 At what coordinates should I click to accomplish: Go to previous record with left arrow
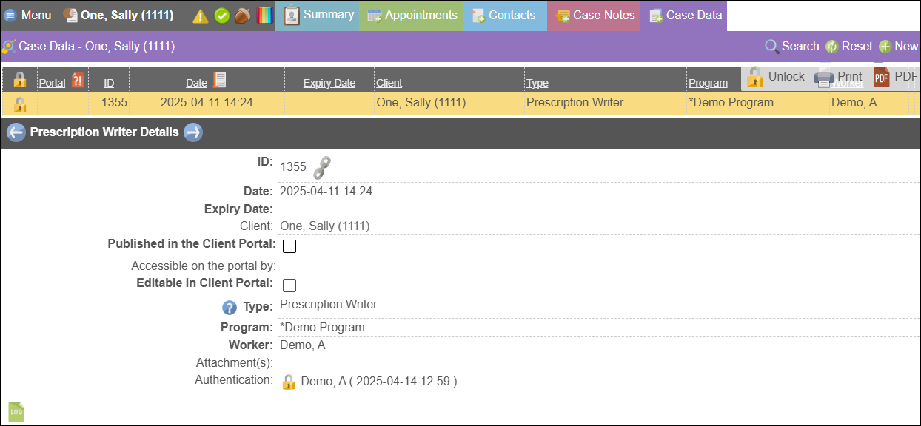pos(16,132)
